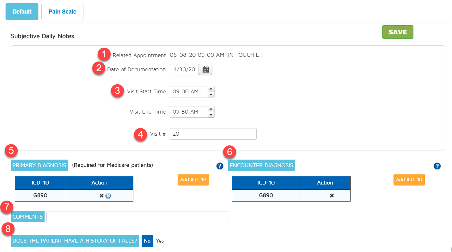Image resolution: width=452 pixels, height=252 pixels.
Task: Focus the Visit # input field
Action: [x=213, y=134]
